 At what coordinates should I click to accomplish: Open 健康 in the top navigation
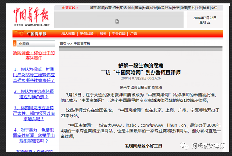pyautogui.click(x=184, y=8)
